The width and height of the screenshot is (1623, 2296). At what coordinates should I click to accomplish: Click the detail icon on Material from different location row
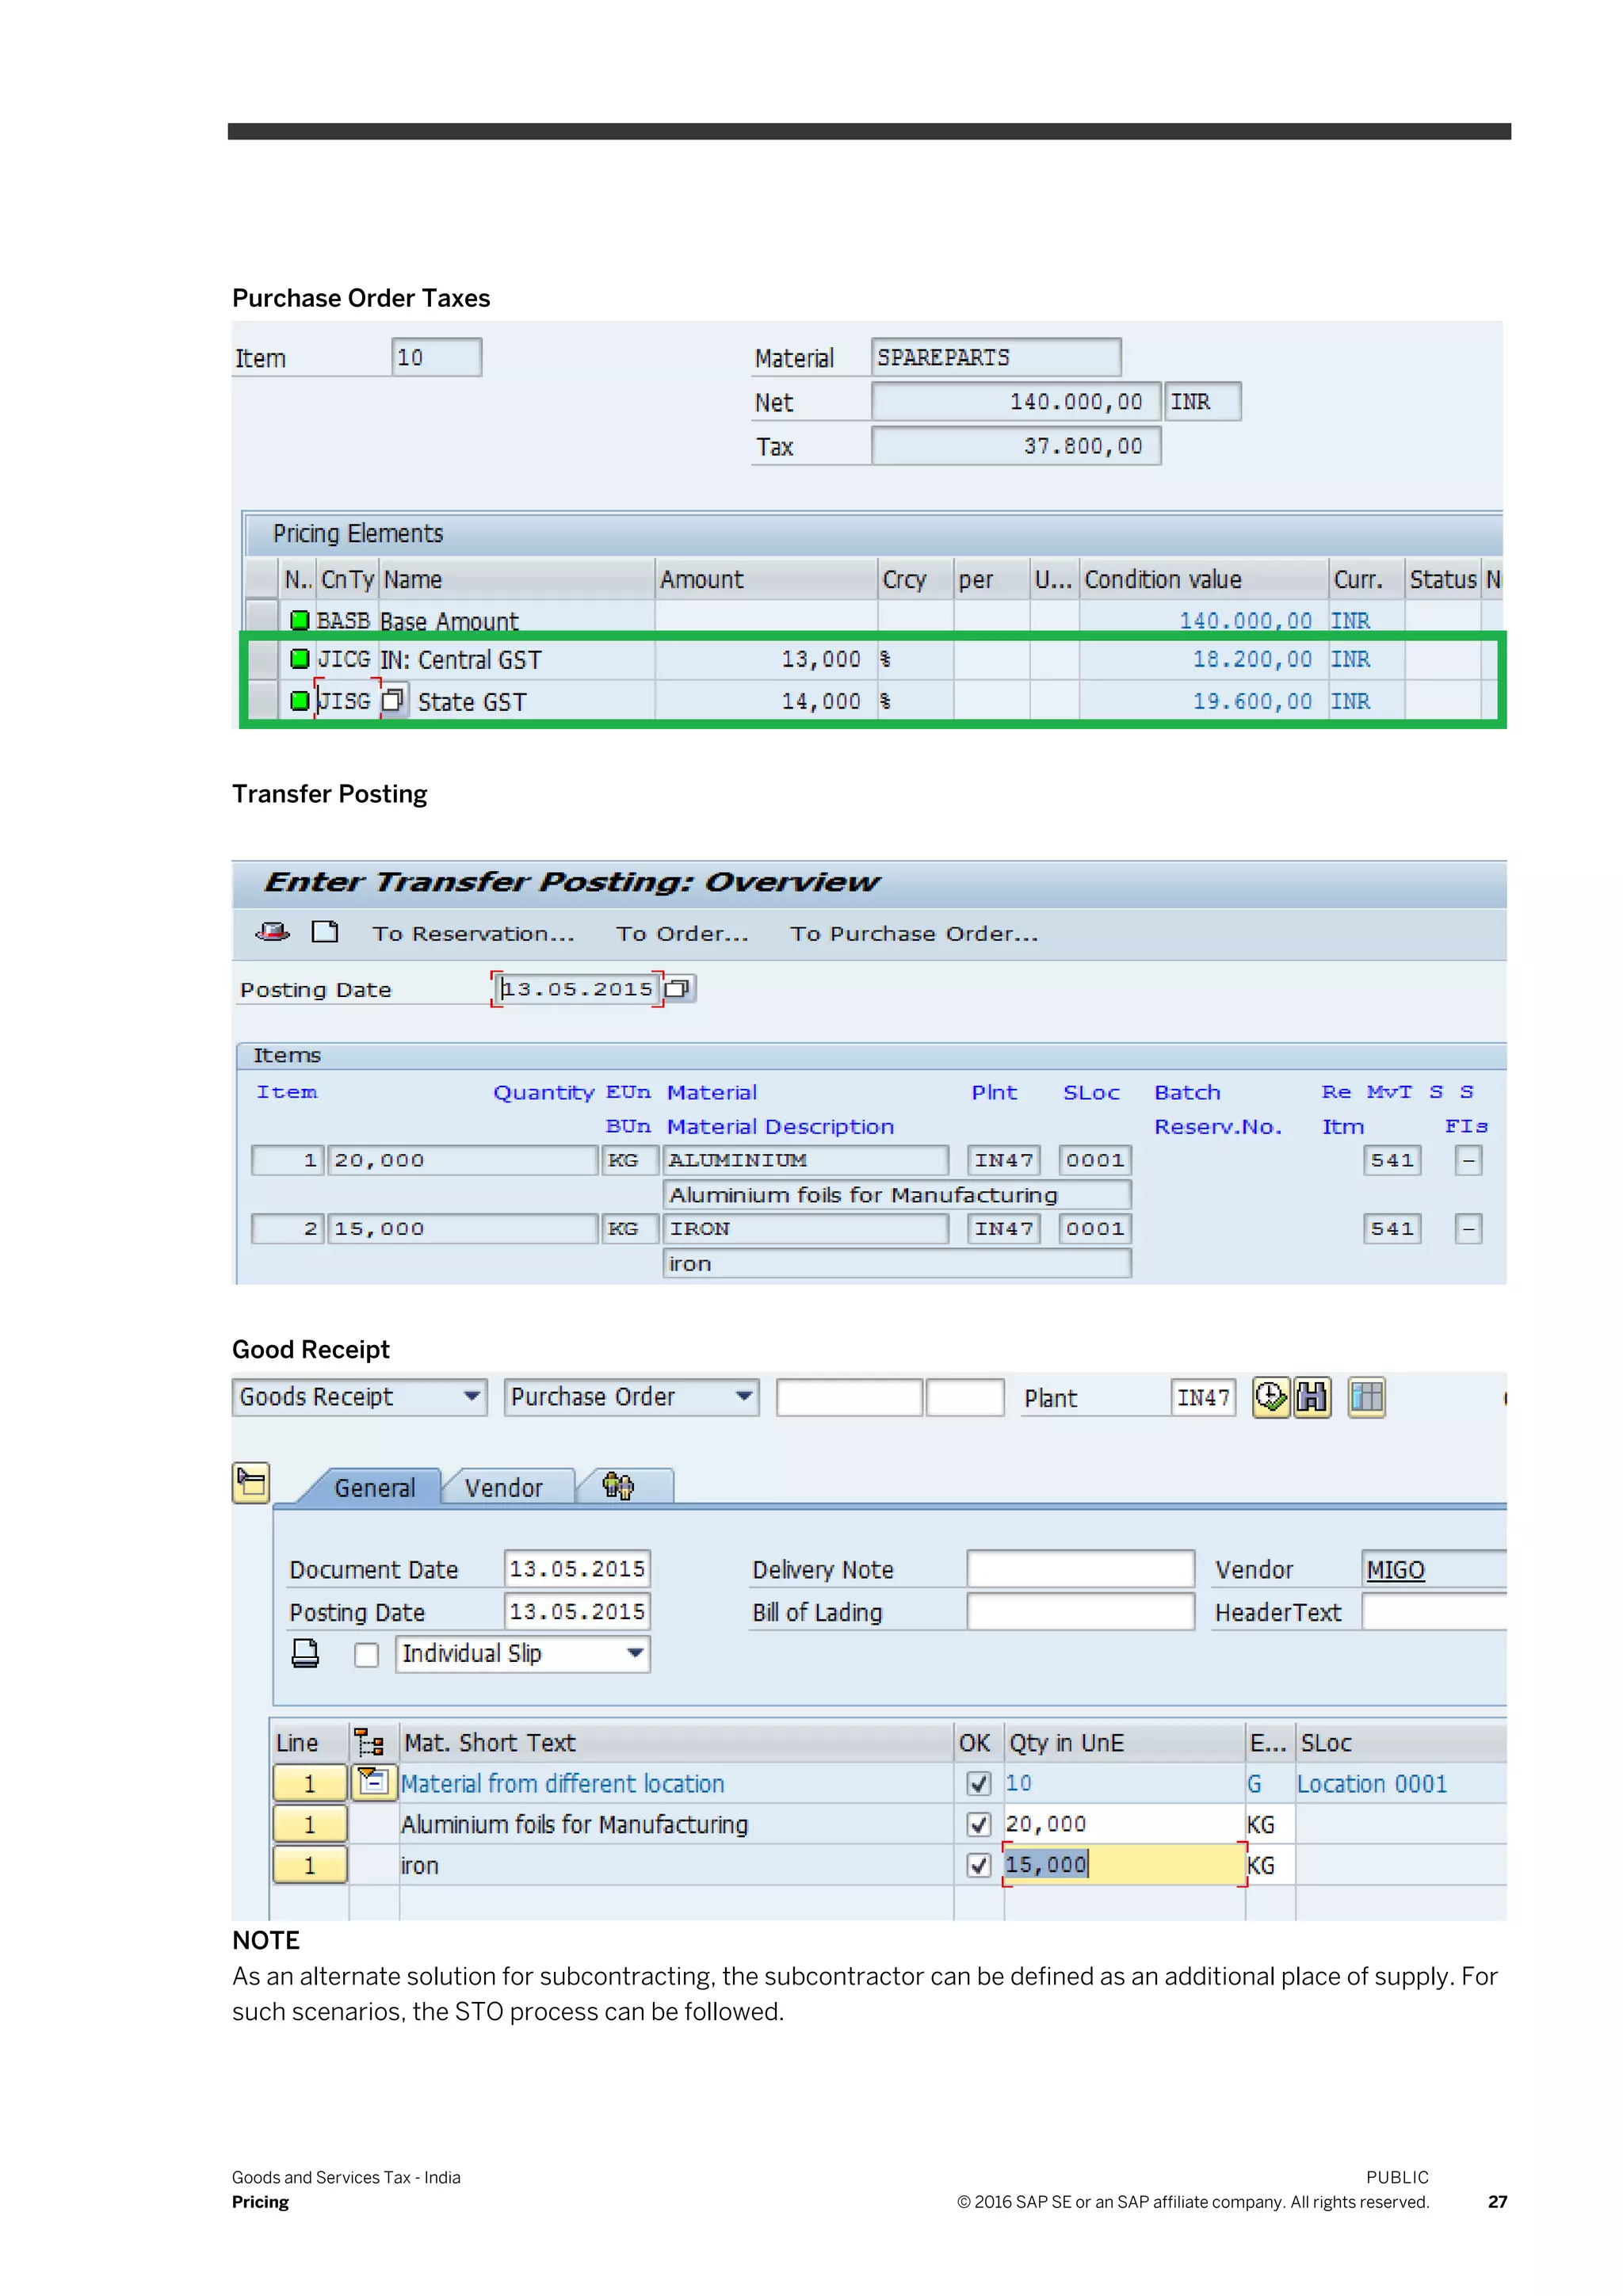(373, 1782)
